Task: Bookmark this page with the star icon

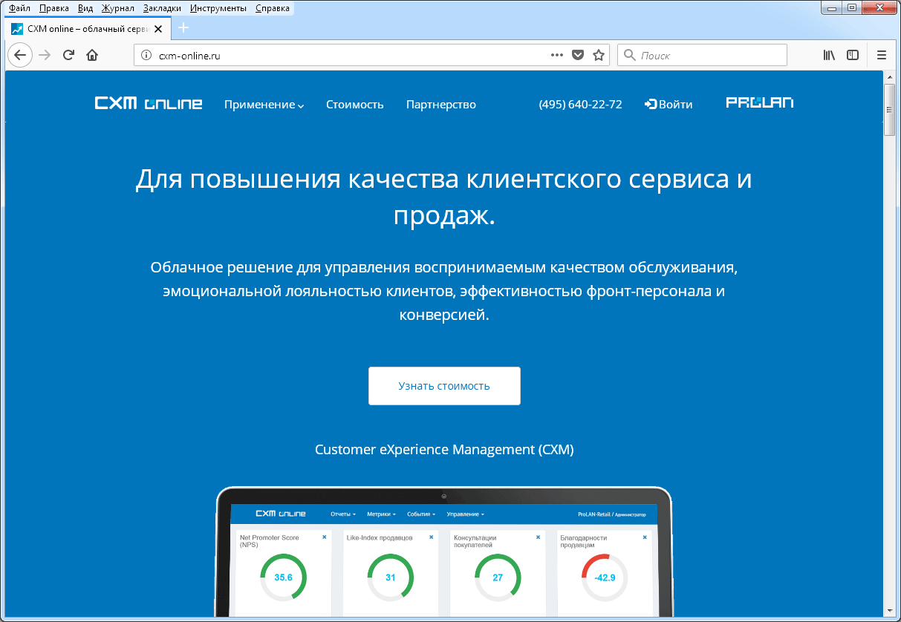Action: click(x=599, y=55)
